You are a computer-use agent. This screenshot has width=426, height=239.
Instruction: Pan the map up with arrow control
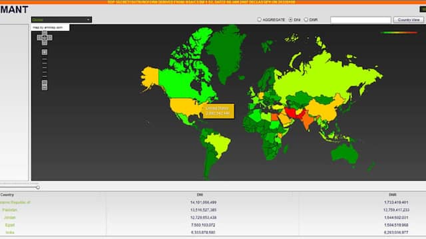(x=45, y=33)
